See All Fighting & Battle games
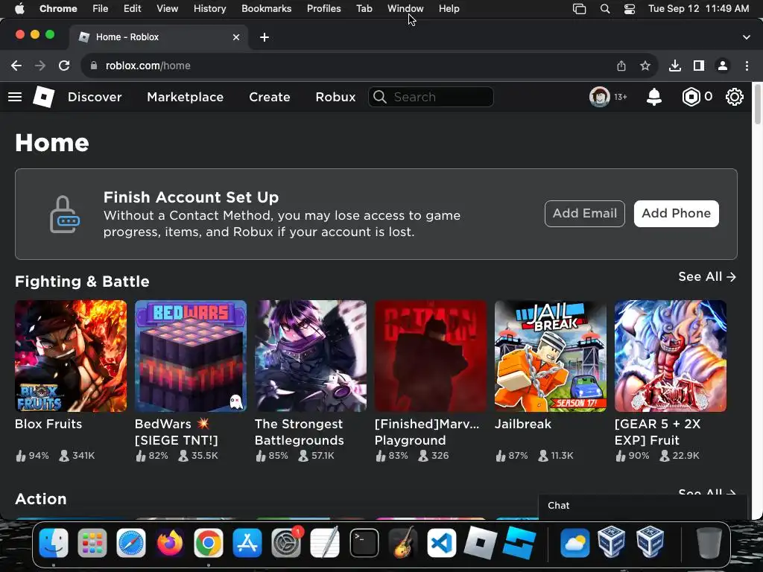The height and width of the screenshot is (572, 763). (707, 277)
